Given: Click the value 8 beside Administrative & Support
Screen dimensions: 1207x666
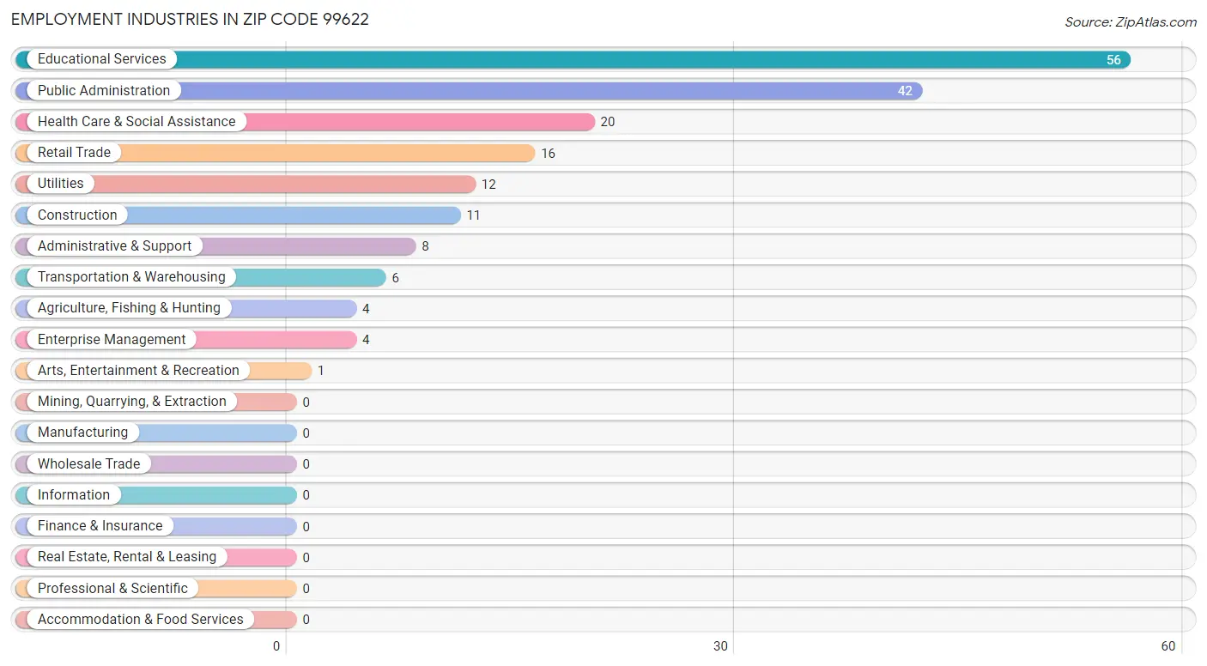Looking at the screenshot, I should tap(425, 246).
